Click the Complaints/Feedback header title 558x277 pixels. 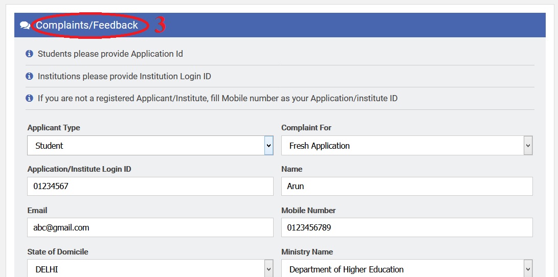[x=87, y=25]
